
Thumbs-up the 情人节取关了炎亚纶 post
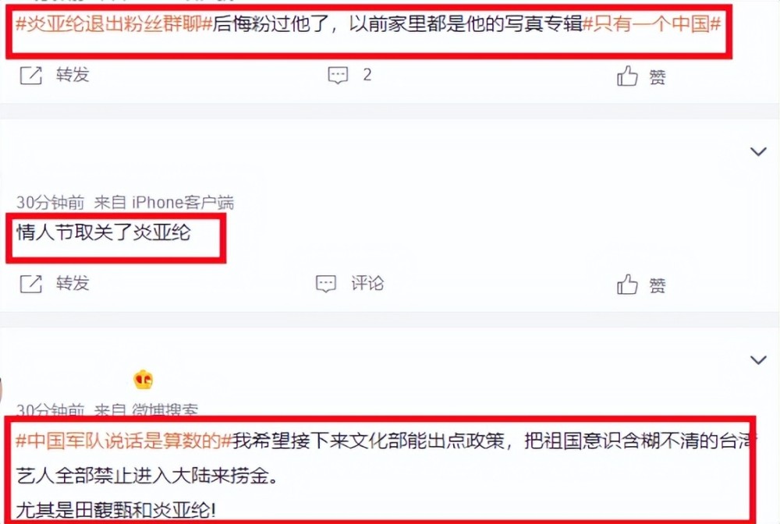pos(627,285)
